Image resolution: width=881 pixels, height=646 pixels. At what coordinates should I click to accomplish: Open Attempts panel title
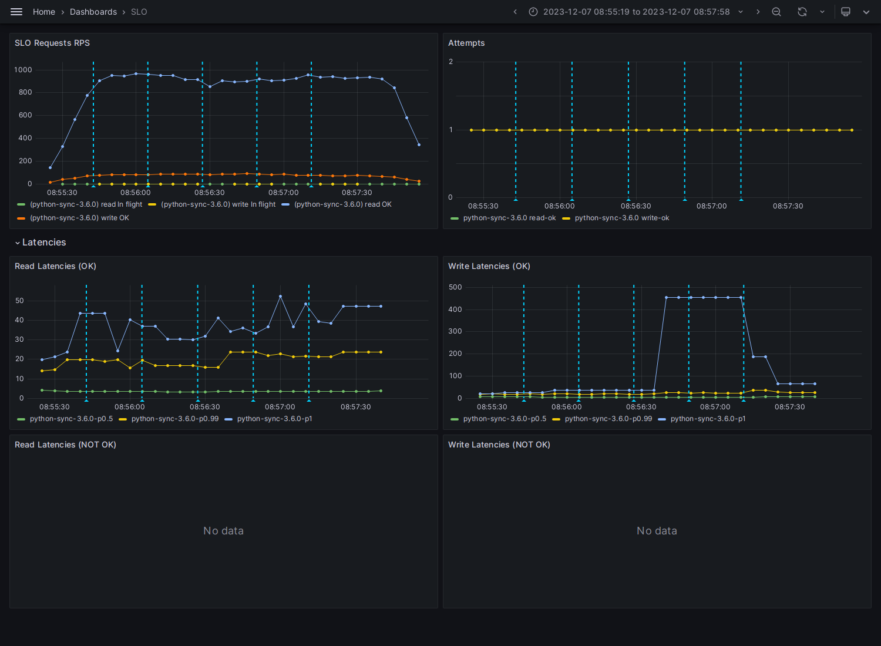[466, 43]
